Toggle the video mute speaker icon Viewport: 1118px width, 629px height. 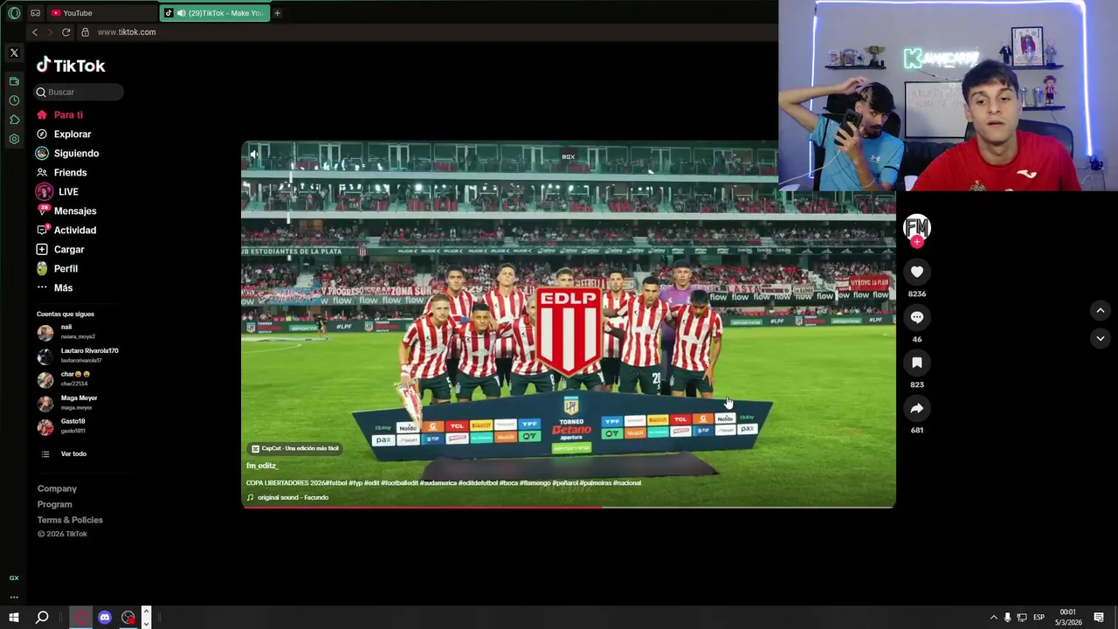tap(254, 155)
